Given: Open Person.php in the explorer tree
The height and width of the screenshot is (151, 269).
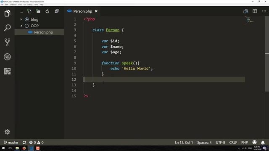Looking at the screenshot, I should (39, 32).
